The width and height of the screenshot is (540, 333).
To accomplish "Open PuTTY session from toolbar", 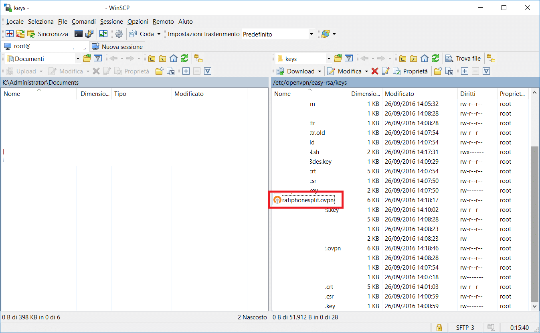I will (90, 34).
